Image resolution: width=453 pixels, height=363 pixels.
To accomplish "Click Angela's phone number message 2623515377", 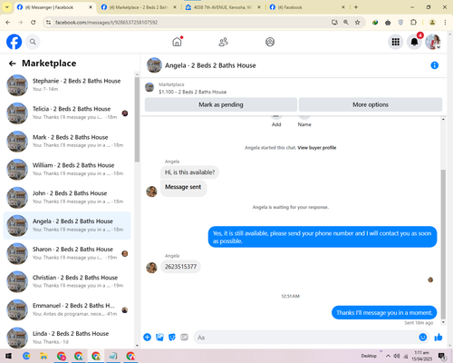I will [180, 267].
